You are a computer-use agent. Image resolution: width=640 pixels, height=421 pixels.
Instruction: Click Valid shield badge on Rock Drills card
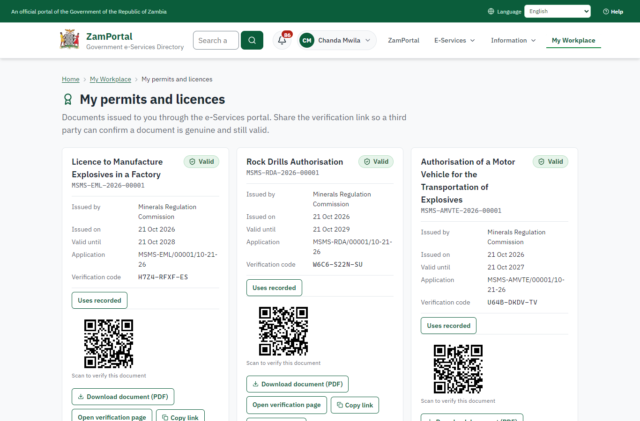[376, 161]
